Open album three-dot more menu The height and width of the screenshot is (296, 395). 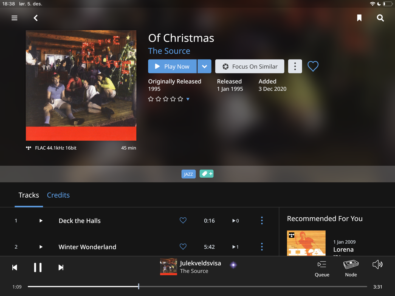click(295, 66)
